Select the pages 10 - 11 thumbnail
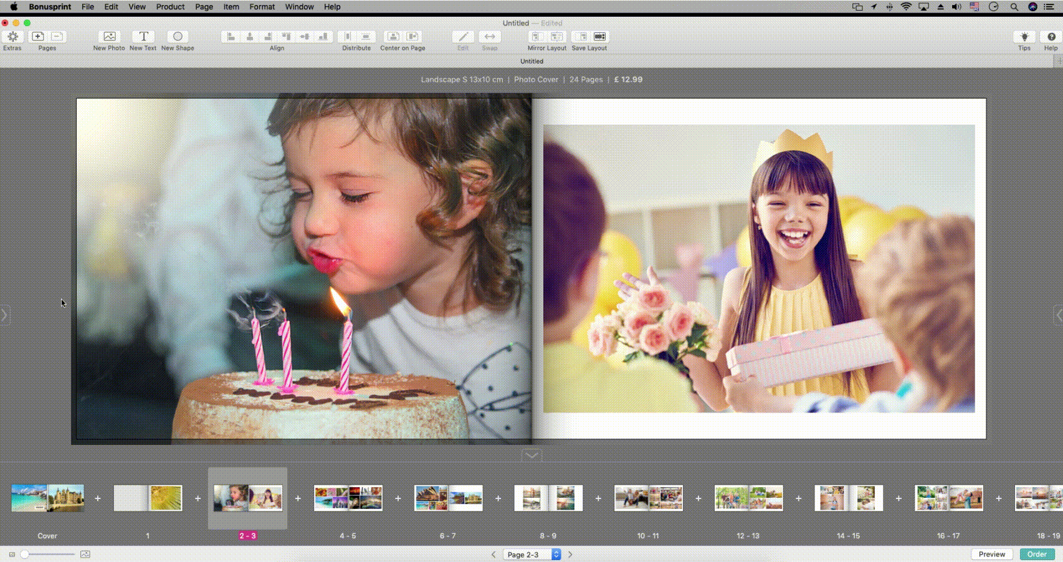Screen dimensions: 1063x562 pos(648,498)
